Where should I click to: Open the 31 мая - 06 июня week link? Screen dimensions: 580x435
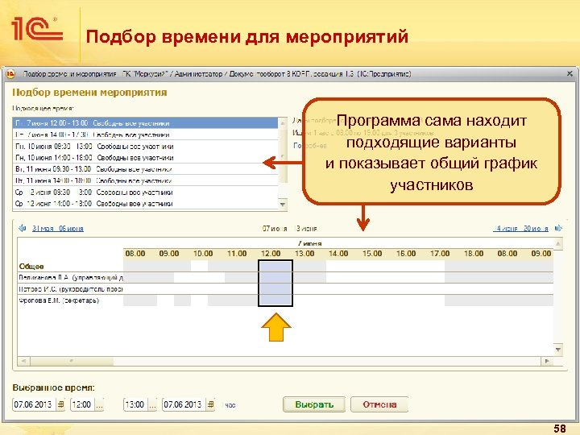point(58,229)
